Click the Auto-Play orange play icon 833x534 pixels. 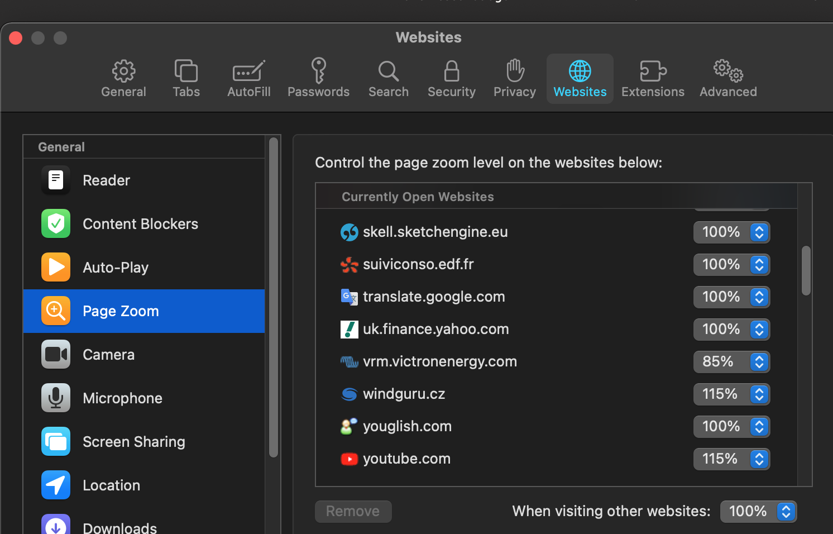56,267
